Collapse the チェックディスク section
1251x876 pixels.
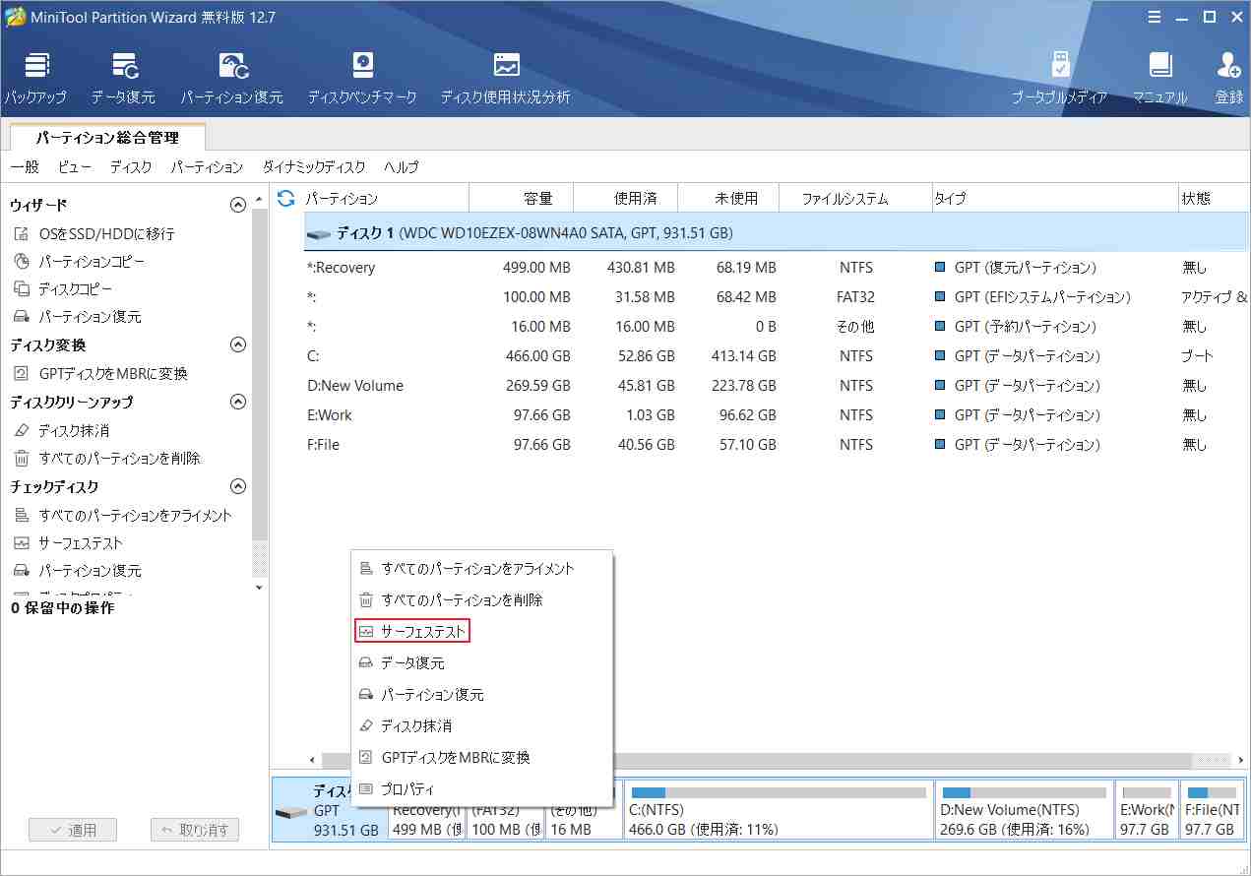tap(237, 485)
